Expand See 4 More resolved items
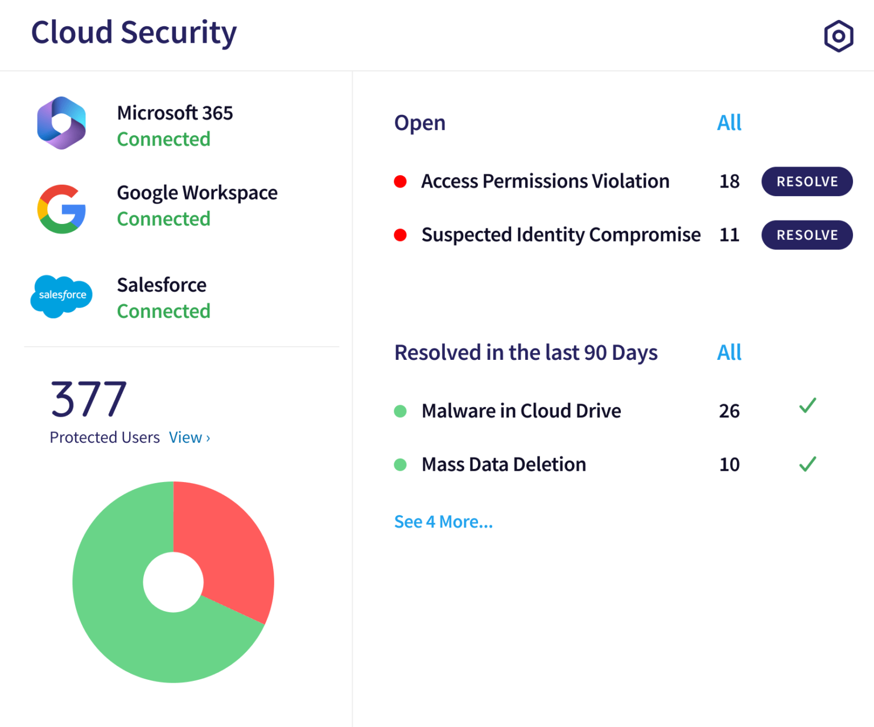The image size is (874, 727). click(443, 521)
